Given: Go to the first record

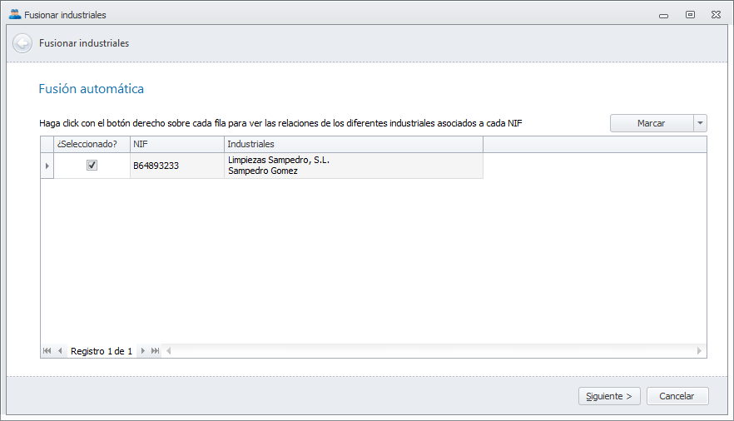Looking at the screenshot, I should click(47, 351).
